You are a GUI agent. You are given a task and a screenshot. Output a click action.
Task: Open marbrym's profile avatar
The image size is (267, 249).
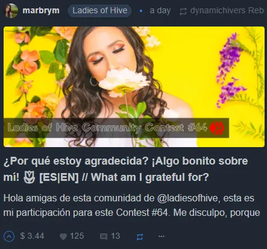pos(11,11)
